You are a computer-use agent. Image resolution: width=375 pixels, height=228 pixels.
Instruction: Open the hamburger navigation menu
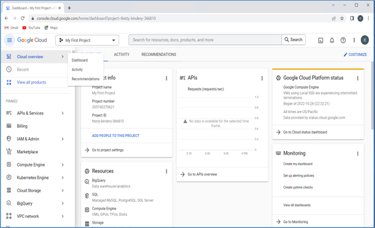pyautogui.click(x=10, y=40)
